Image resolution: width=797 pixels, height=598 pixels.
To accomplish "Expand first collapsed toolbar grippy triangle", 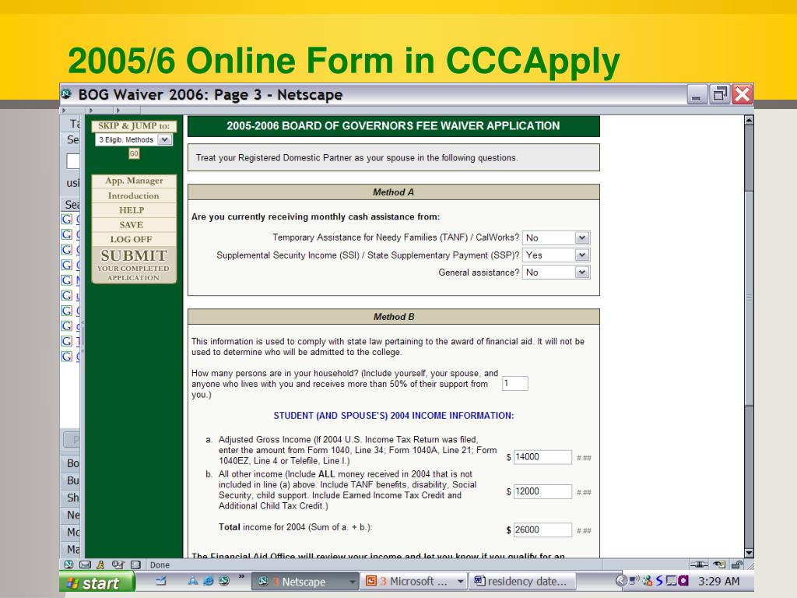I will coord(64,110).
